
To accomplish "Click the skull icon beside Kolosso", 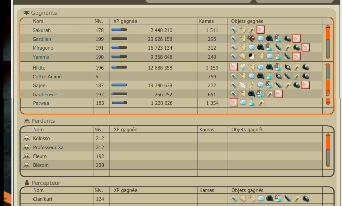I will coord(26,138).
